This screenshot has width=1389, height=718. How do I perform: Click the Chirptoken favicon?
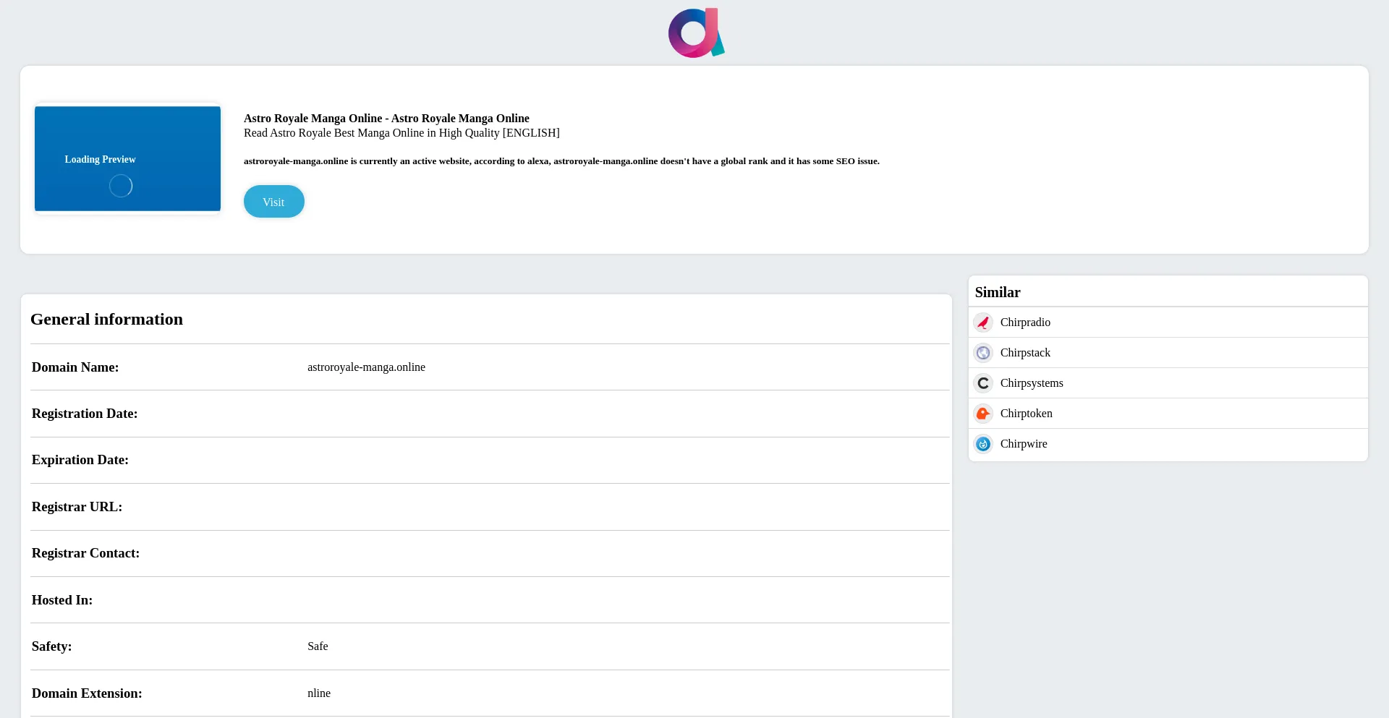[x=983, y=414]
